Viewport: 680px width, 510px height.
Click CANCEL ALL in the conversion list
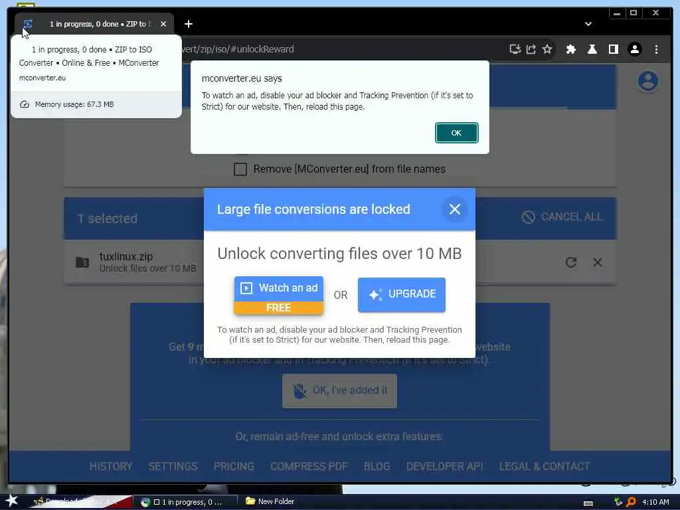(x=562, y=217)
